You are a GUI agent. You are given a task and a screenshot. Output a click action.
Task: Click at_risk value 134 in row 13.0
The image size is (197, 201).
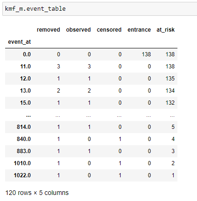[170, 91]
